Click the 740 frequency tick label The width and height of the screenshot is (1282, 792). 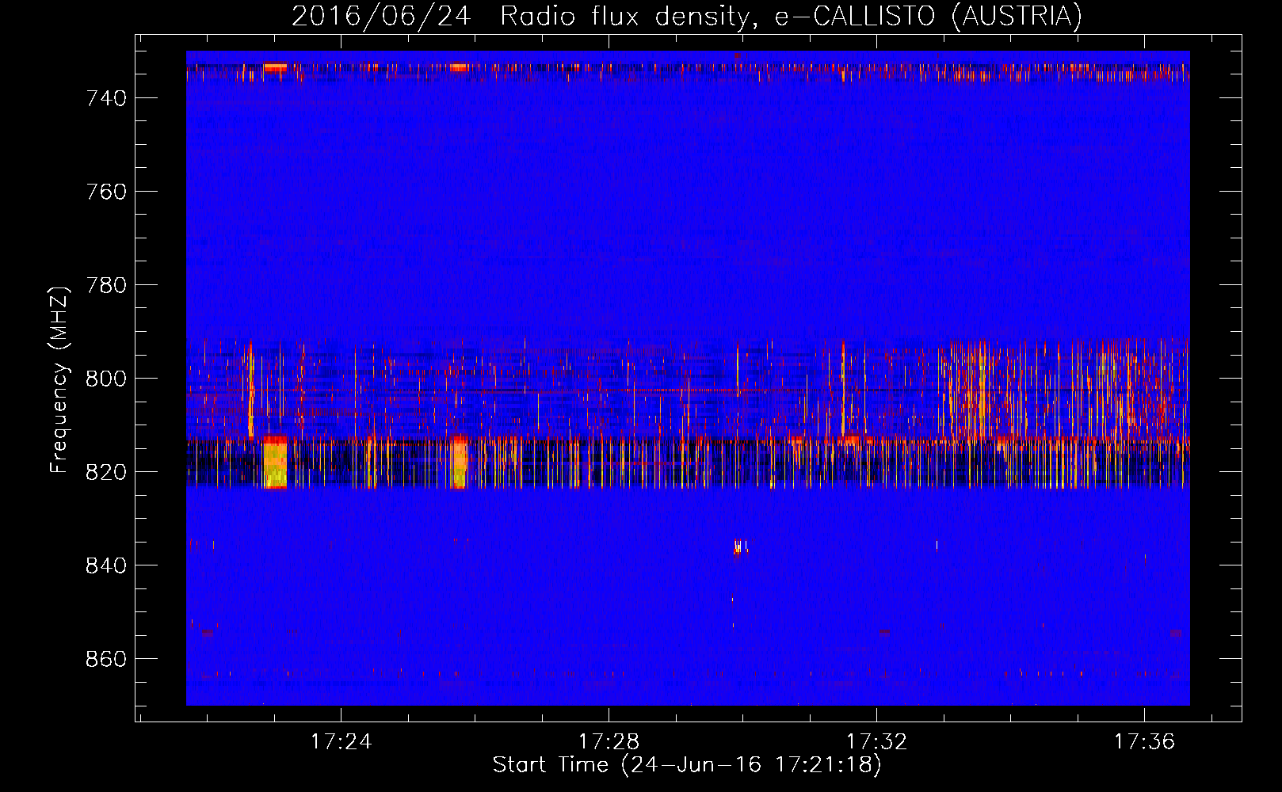point(106,98)
